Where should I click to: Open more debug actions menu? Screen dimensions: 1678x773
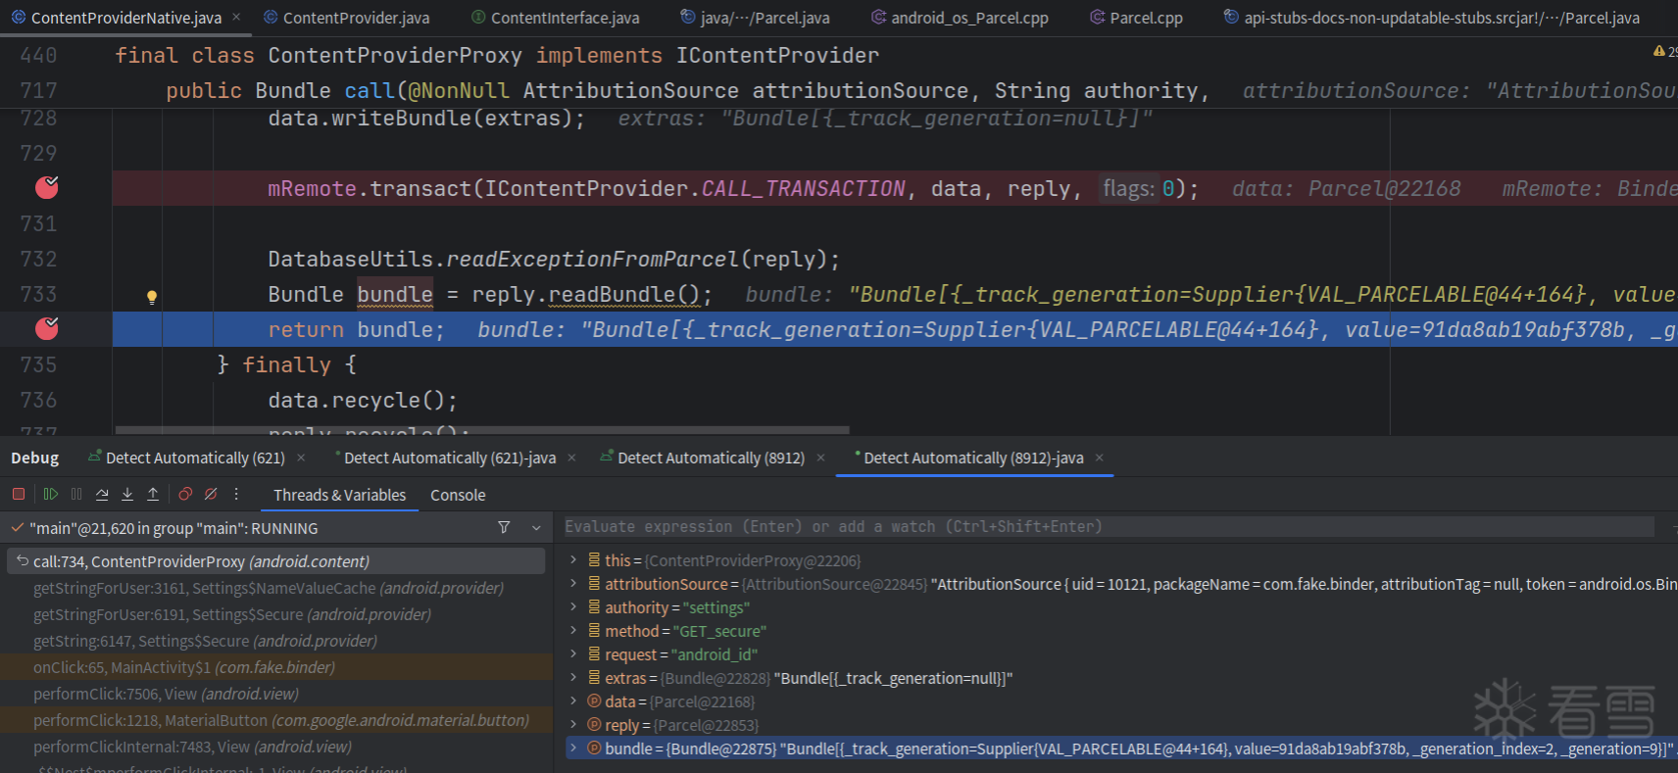pyautogui.click(x=236, y=495)
